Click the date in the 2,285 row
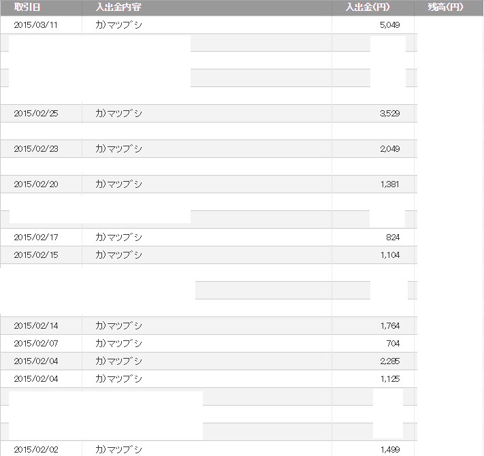 point(36,361)
